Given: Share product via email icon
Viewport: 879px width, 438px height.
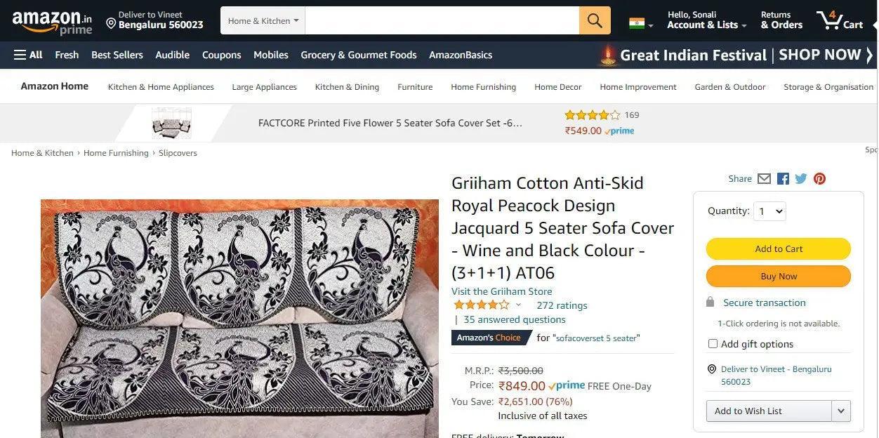Looking at the screenshot, I should click(764, 179).
